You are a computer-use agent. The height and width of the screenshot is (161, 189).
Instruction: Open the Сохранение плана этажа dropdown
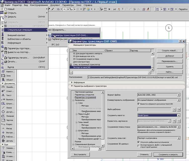179,127
